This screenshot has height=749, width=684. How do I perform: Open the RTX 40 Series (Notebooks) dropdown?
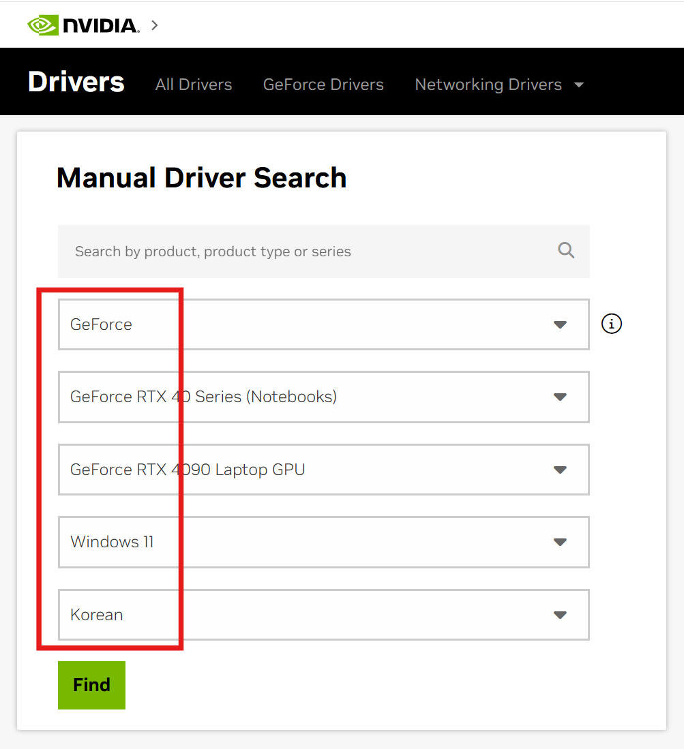(324, 397)
